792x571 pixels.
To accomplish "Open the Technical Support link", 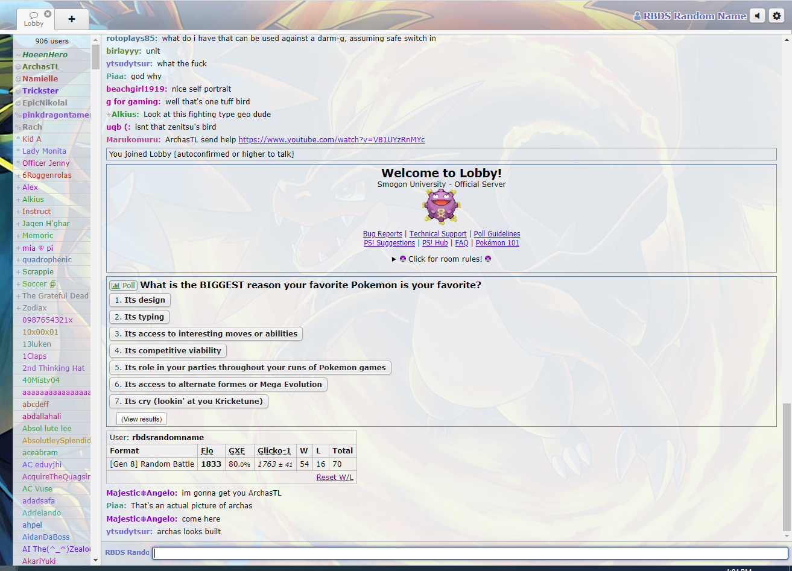I will coord(438,234).
